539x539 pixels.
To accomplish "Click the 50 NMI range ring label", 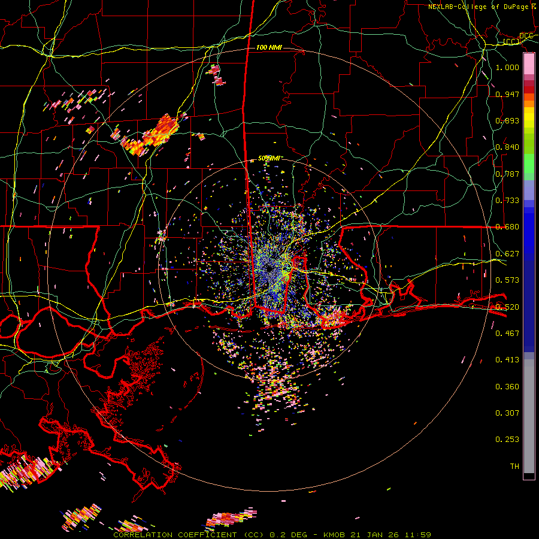I will click(269, 159).
